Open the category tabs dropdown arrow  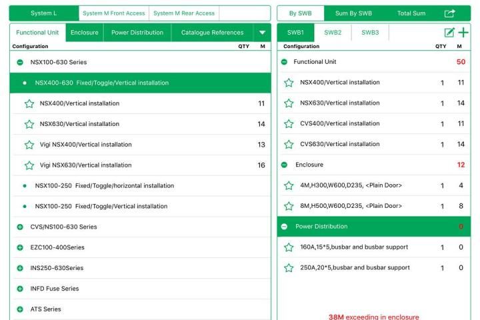(262, 33)
